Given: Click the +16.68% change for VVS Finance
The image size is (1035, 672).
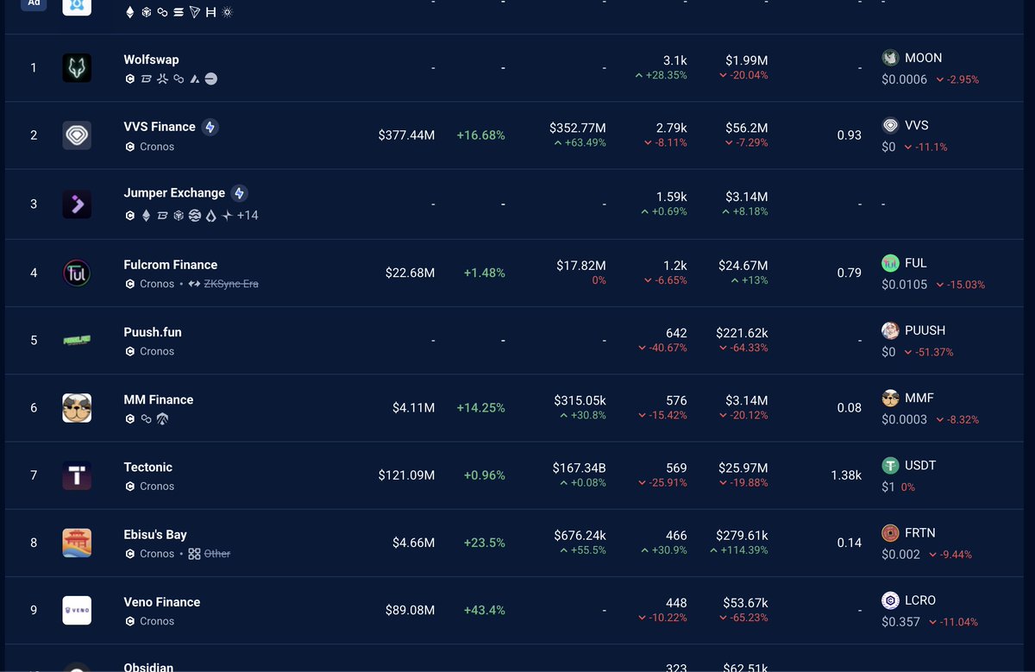Looking at the screenshot, I should pyautogui.click(x=481, y=135).
